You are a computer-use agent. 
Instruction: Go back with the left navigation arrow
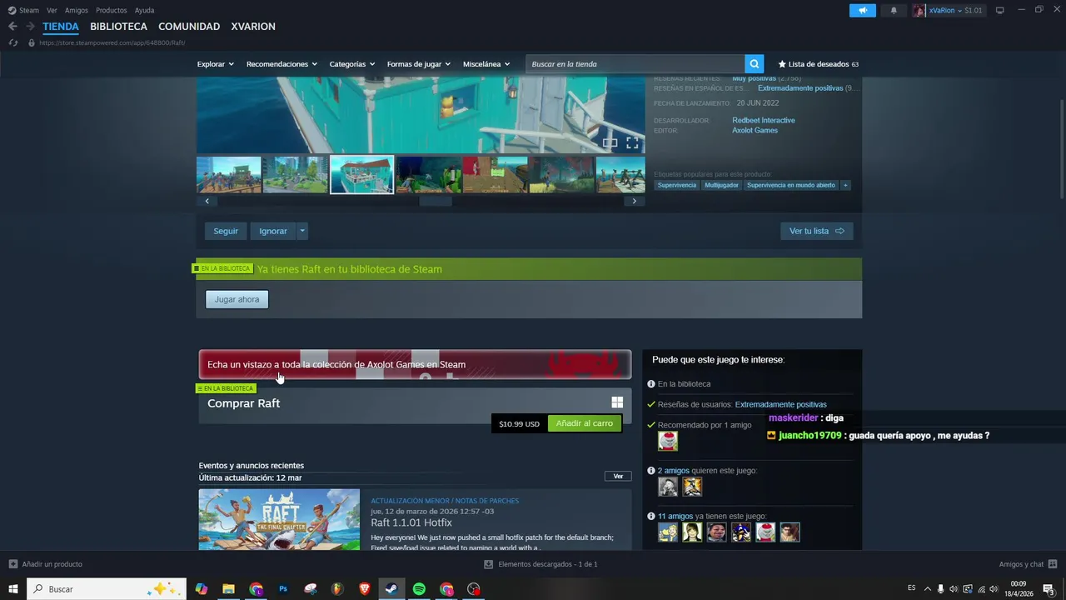click(x=12, y=27)
